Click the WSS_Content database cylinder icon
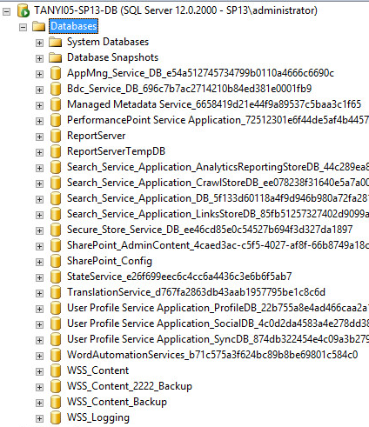The height and width of the screenshot is (427, 369). coord(56,370)
